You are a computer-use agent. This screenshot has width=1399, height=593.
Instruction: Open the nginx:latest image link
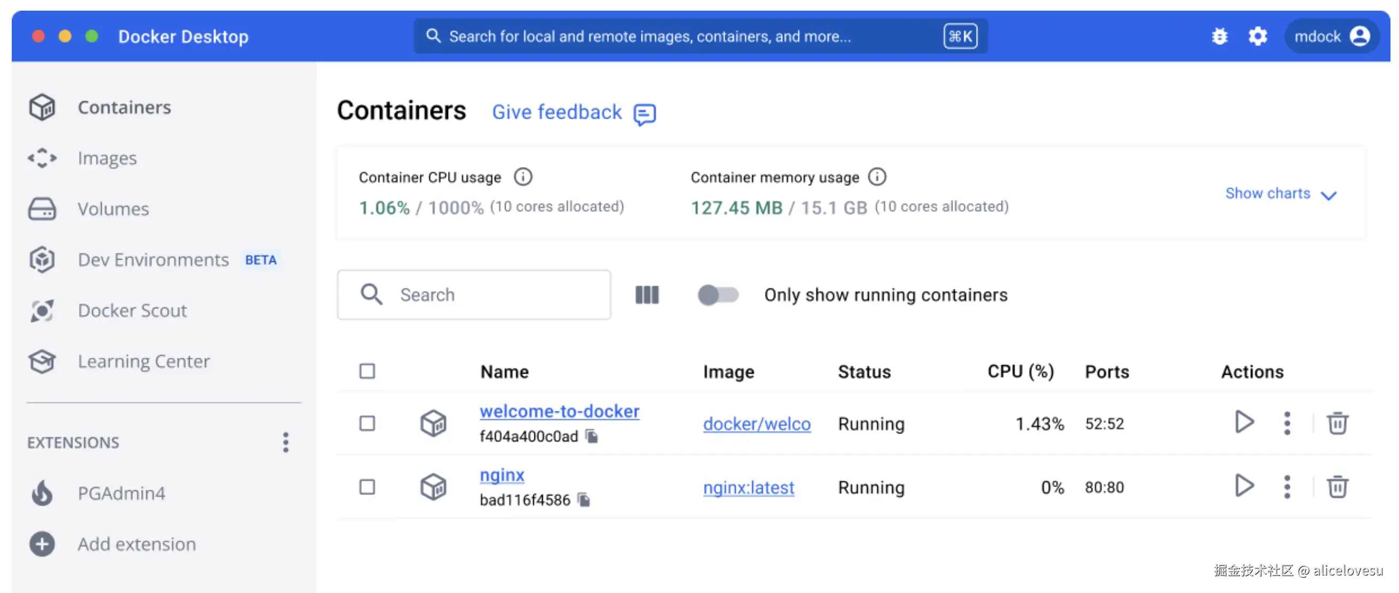coord(748,487)
